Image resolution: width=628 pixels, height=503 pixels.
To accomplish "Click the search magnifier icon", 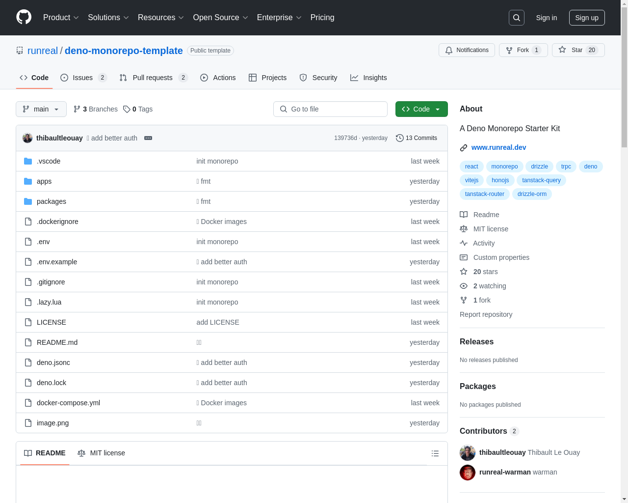I will (517, 18).
